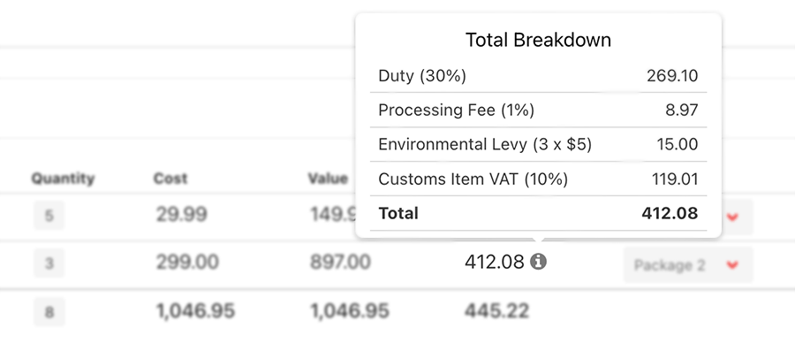Image resolution: width=795 pixels, height=351 pixels.
Task: Click the 412.08 duties amount in row
Action: point(495,263)
